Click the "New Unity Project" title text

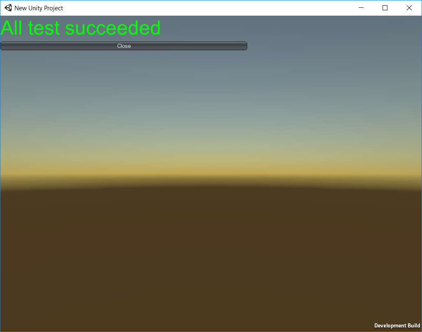click(39, 8)
